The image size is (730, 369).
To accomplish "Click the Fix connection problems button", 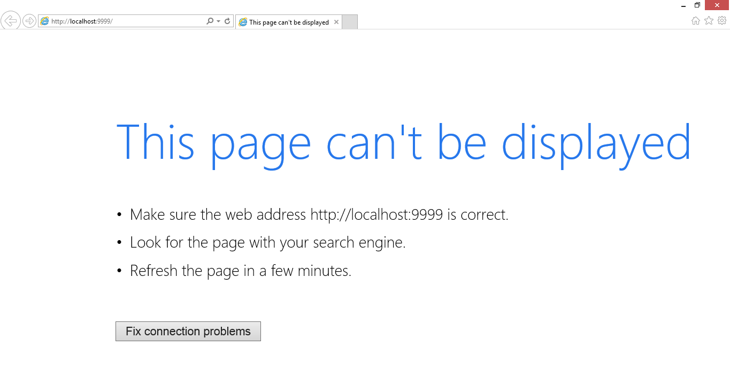I will [188, 332].
